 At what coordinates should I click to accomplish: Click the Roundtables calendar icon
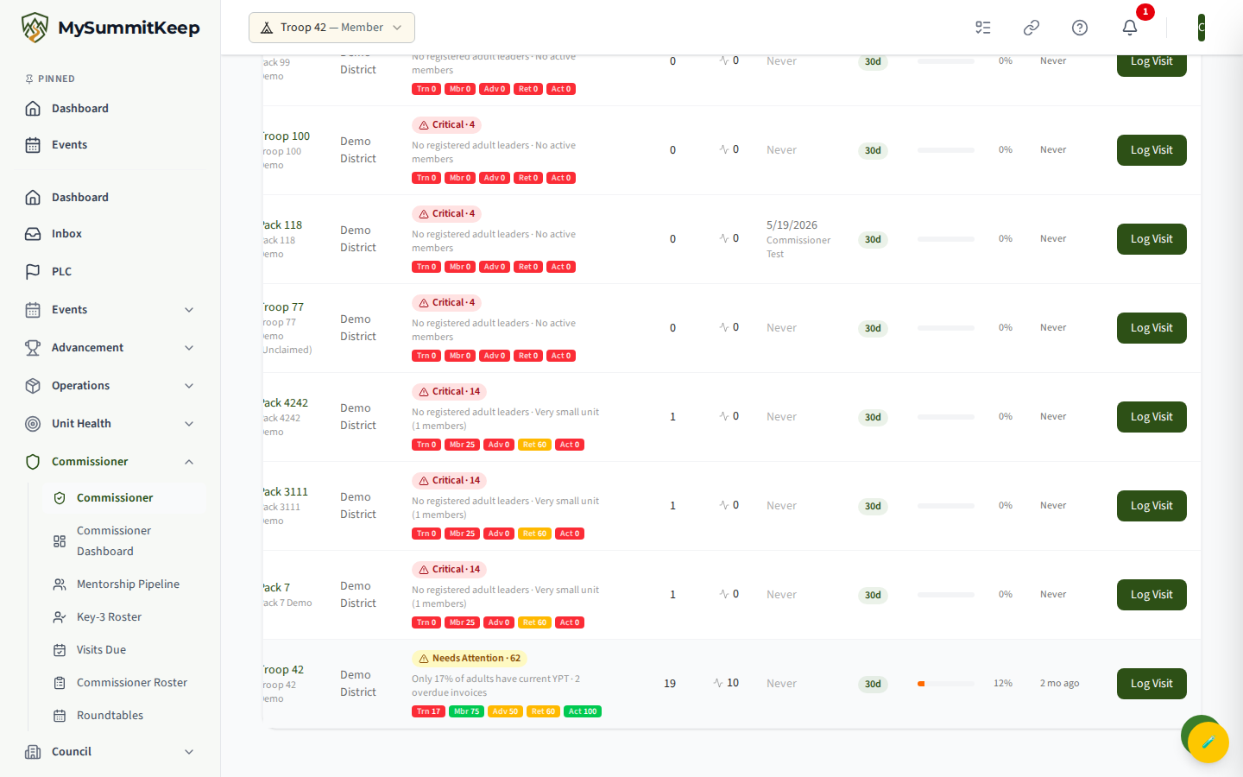[60, 716]
